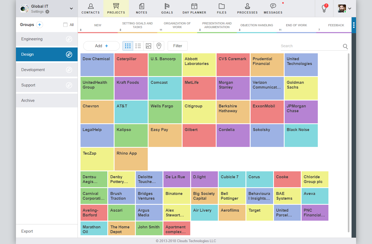Screen dimensions: 372x244
Task: Open the Goals section
Action: pyautogui.click(x=167, y=8)
